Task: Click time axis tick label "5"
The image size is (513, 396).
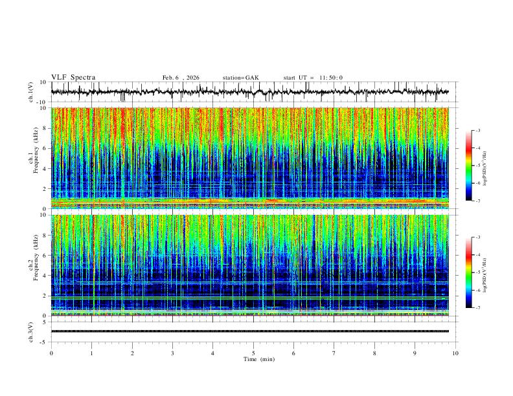Action: point(253,353)
